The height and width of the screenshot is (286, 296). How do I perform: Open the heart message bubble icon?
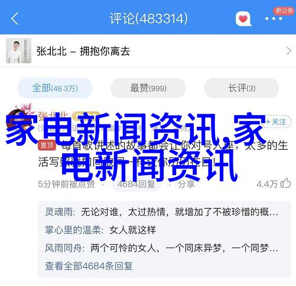click(x=243, y=19)
